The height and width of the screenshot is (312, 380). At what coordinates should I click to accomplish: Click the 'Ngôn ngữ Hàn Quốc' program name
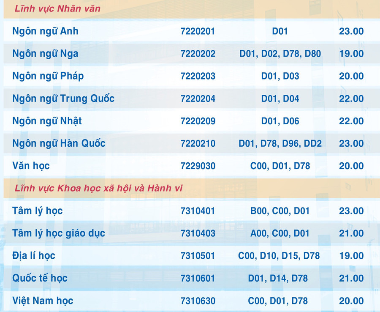coord(59,143)
